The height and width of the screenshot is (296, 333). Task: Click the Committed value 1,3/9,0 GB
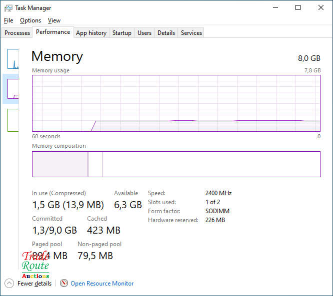(54, 230)
